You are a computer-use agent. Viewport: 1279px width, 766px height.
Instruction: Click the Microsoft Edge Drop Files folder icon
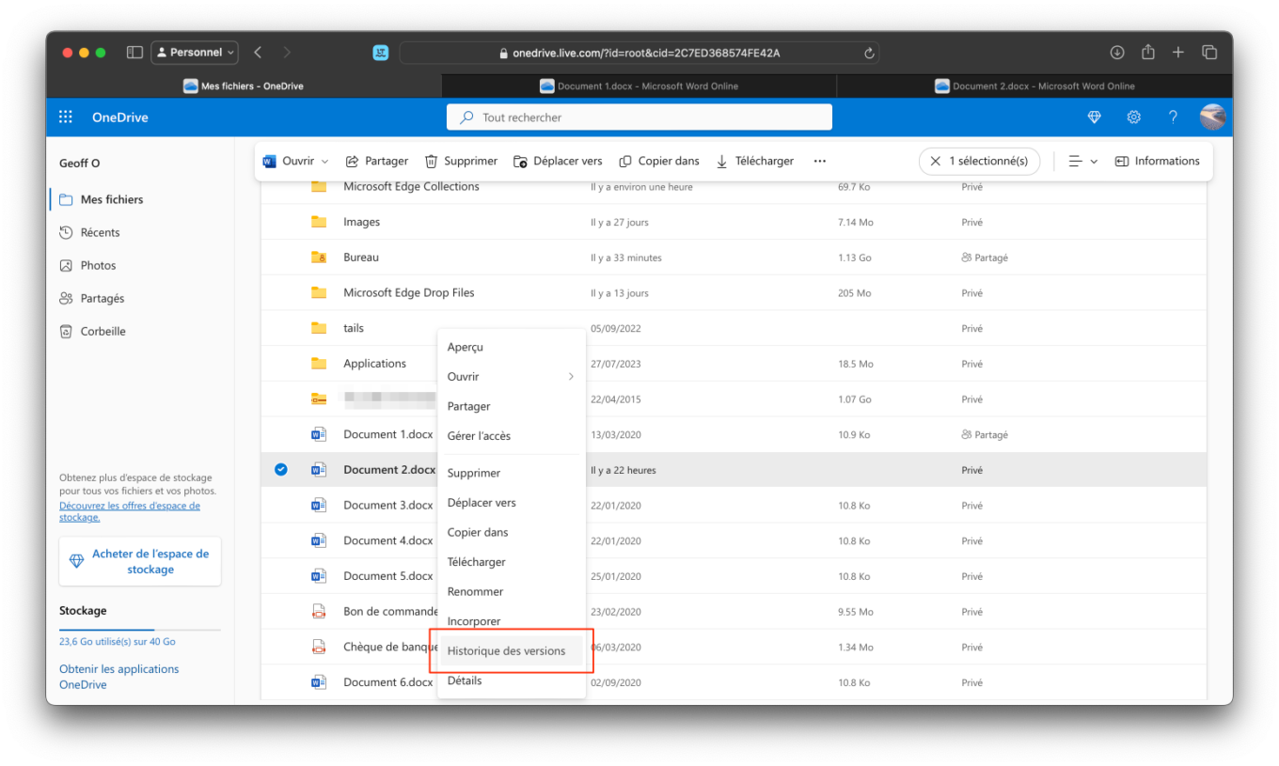click(x=319, y=292)
